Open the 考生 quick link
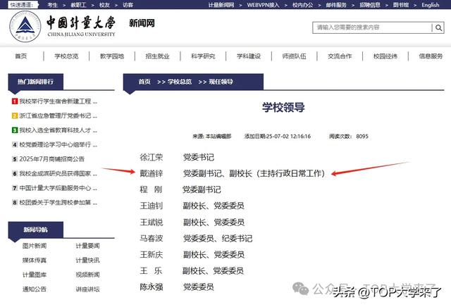The image size is (451, 307). coord(52,5)
